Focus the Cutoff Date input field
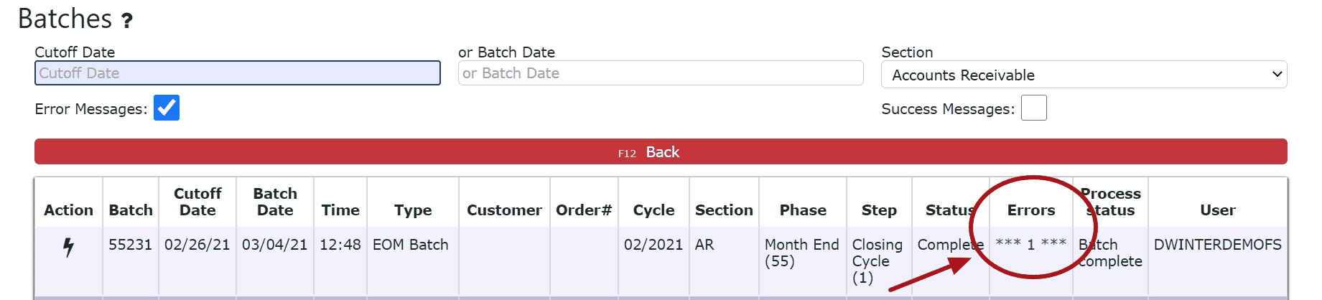1322x300 pixels. pos(238,73)
